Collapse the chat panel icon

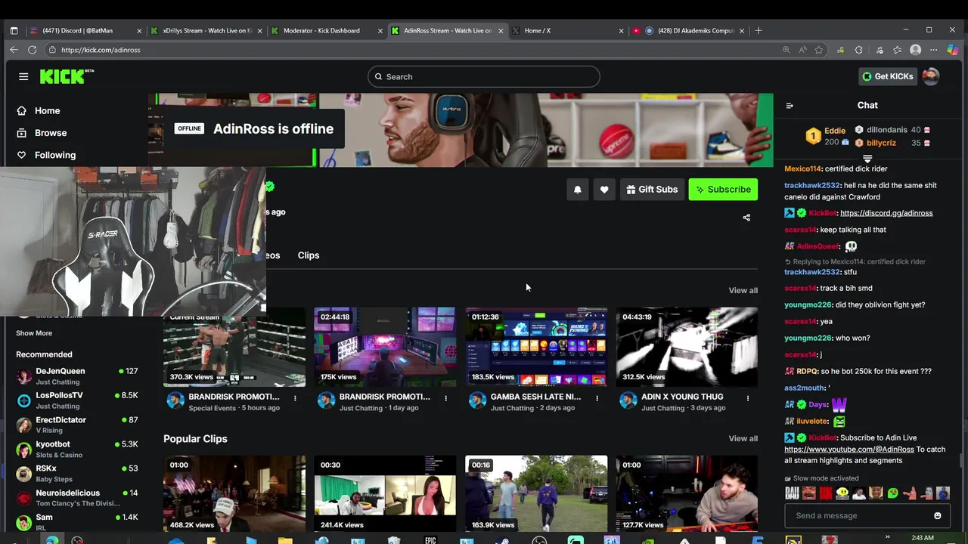pos(790,106)
